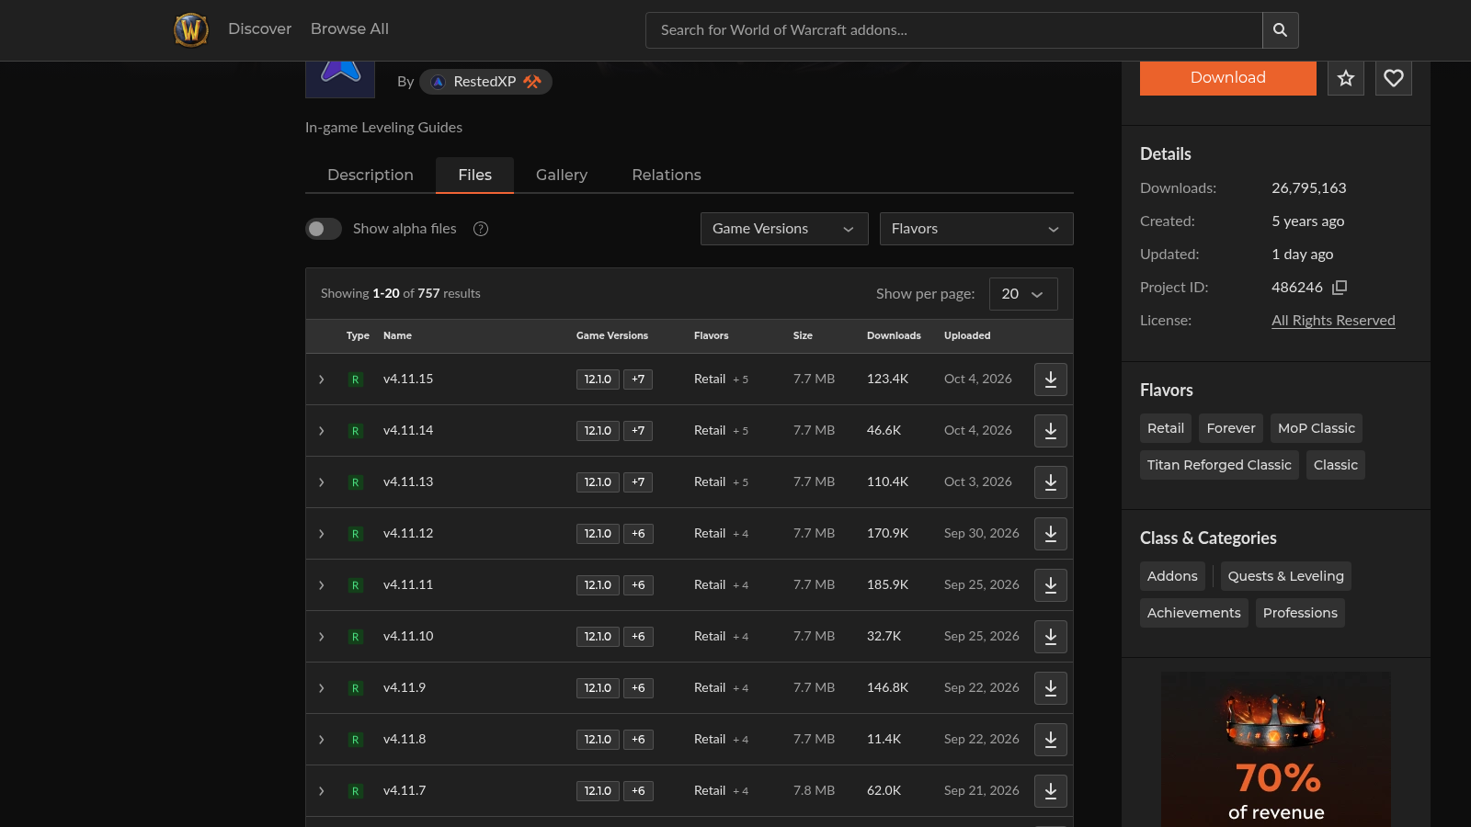Open the Show per page dropdown
The height and width of the screenshot is (827, 1471).
point(1023,294)
